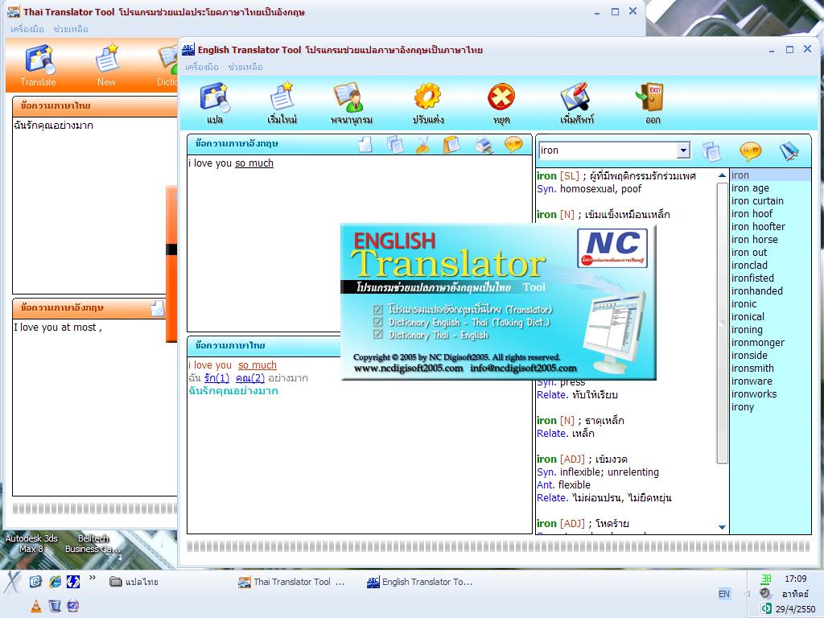
Task: Click the VLC cone icon in taskbar
Action: 35,606
